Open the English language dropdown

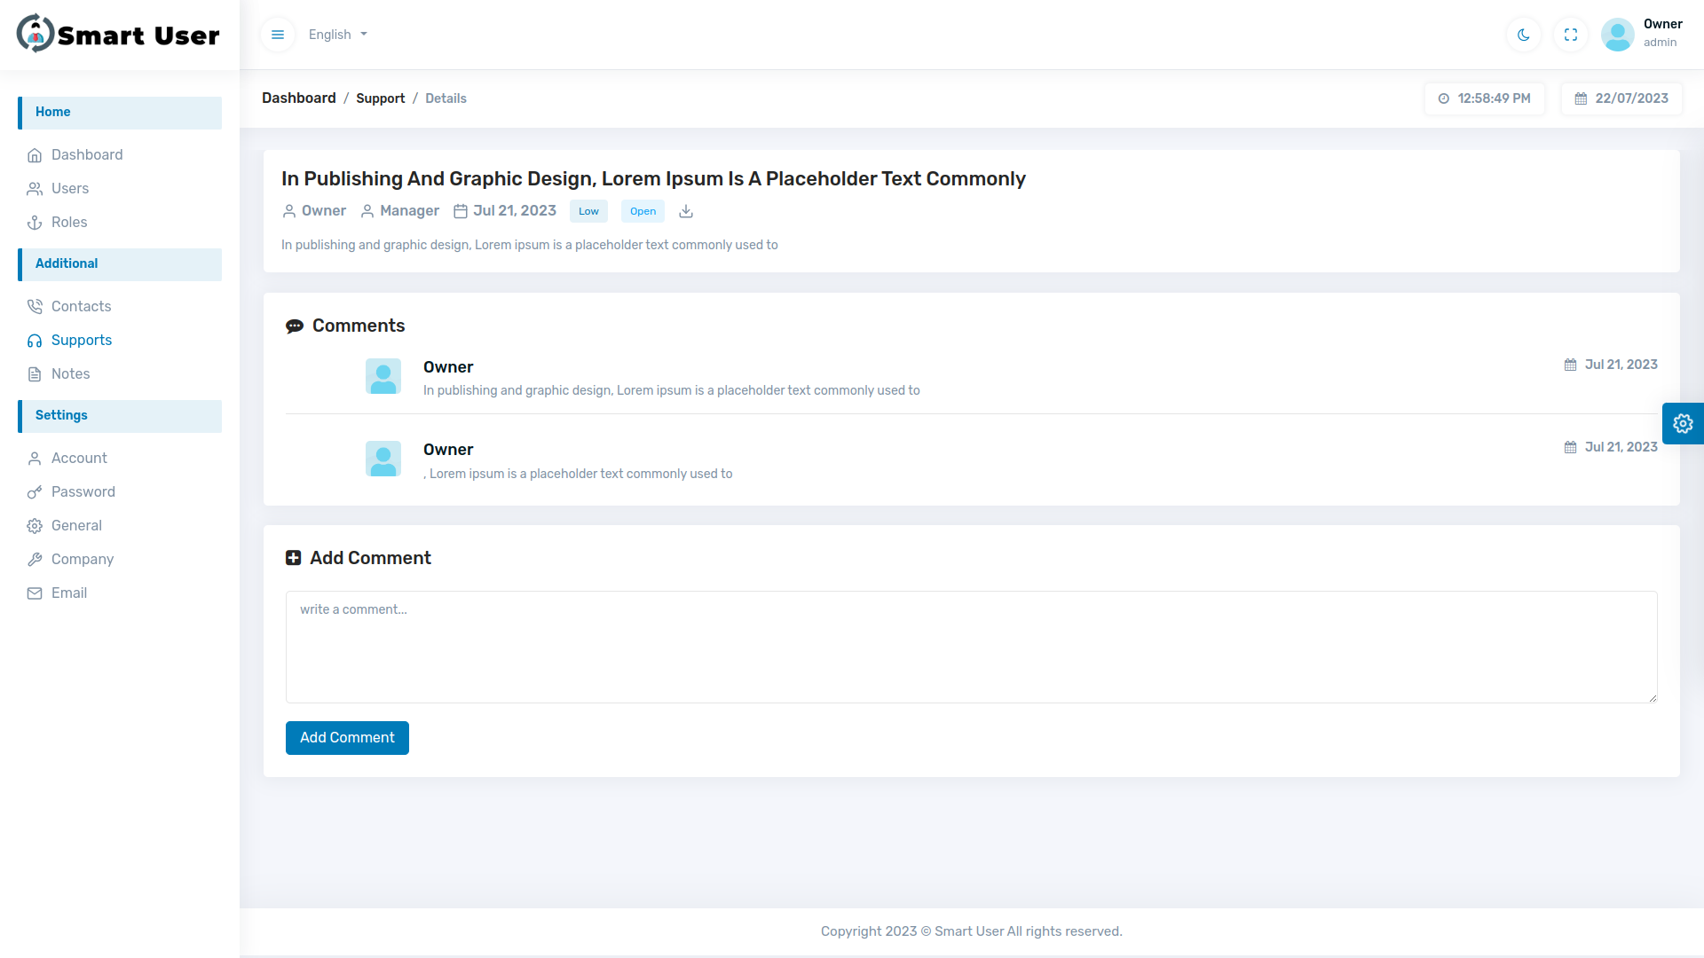(336, 35)
